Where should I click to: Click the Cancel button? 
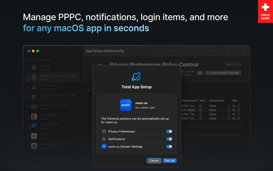(154, 160)
